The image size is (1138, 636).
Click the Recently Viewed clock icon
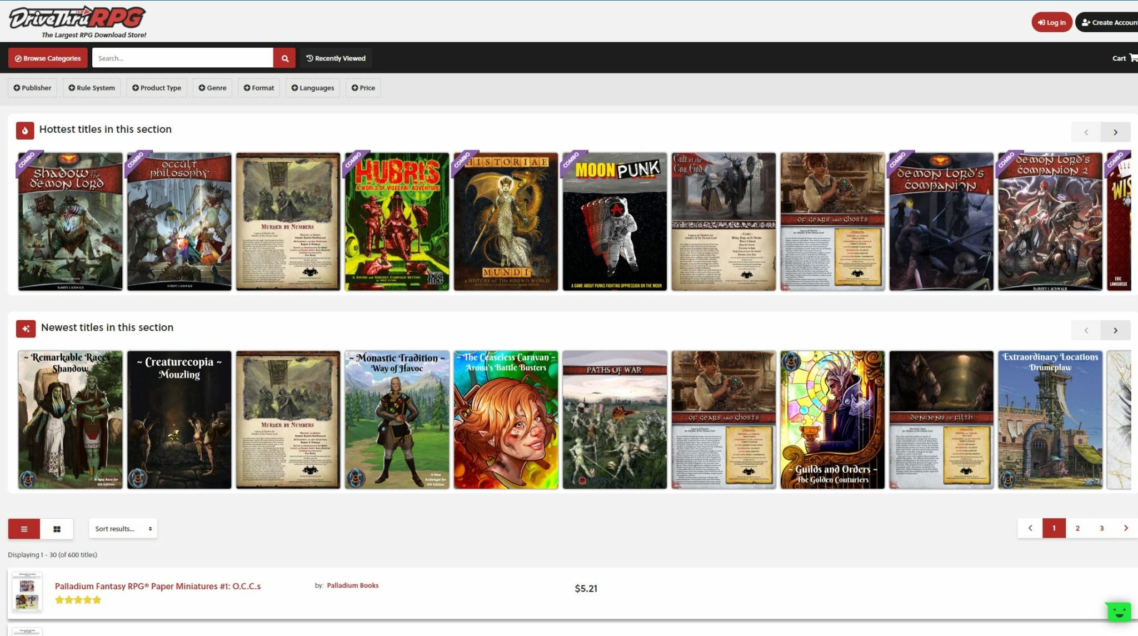[309, 58]
